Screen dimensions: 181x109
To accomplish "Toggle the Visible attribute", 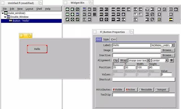I will (118, 90).
